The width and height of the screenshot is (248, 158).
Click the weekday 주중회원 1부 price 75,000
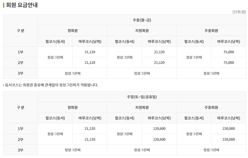[229, 52]
